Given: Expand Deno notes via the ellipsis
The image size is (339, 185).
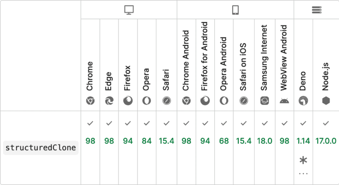Looking at the screenshot, I should click(x=303, y=174).
